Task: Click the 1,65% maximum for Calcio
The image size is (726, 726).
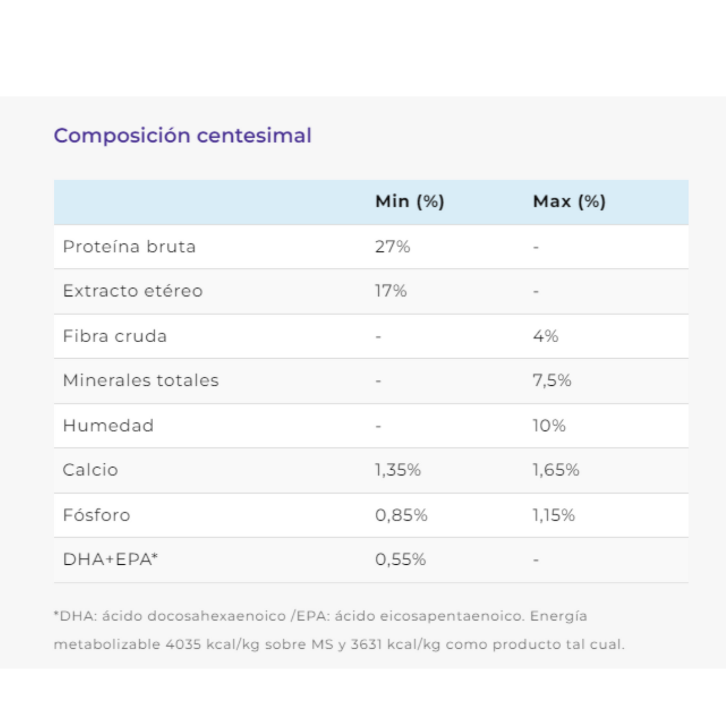Action: pyautogui.click(x=556, y=470)
